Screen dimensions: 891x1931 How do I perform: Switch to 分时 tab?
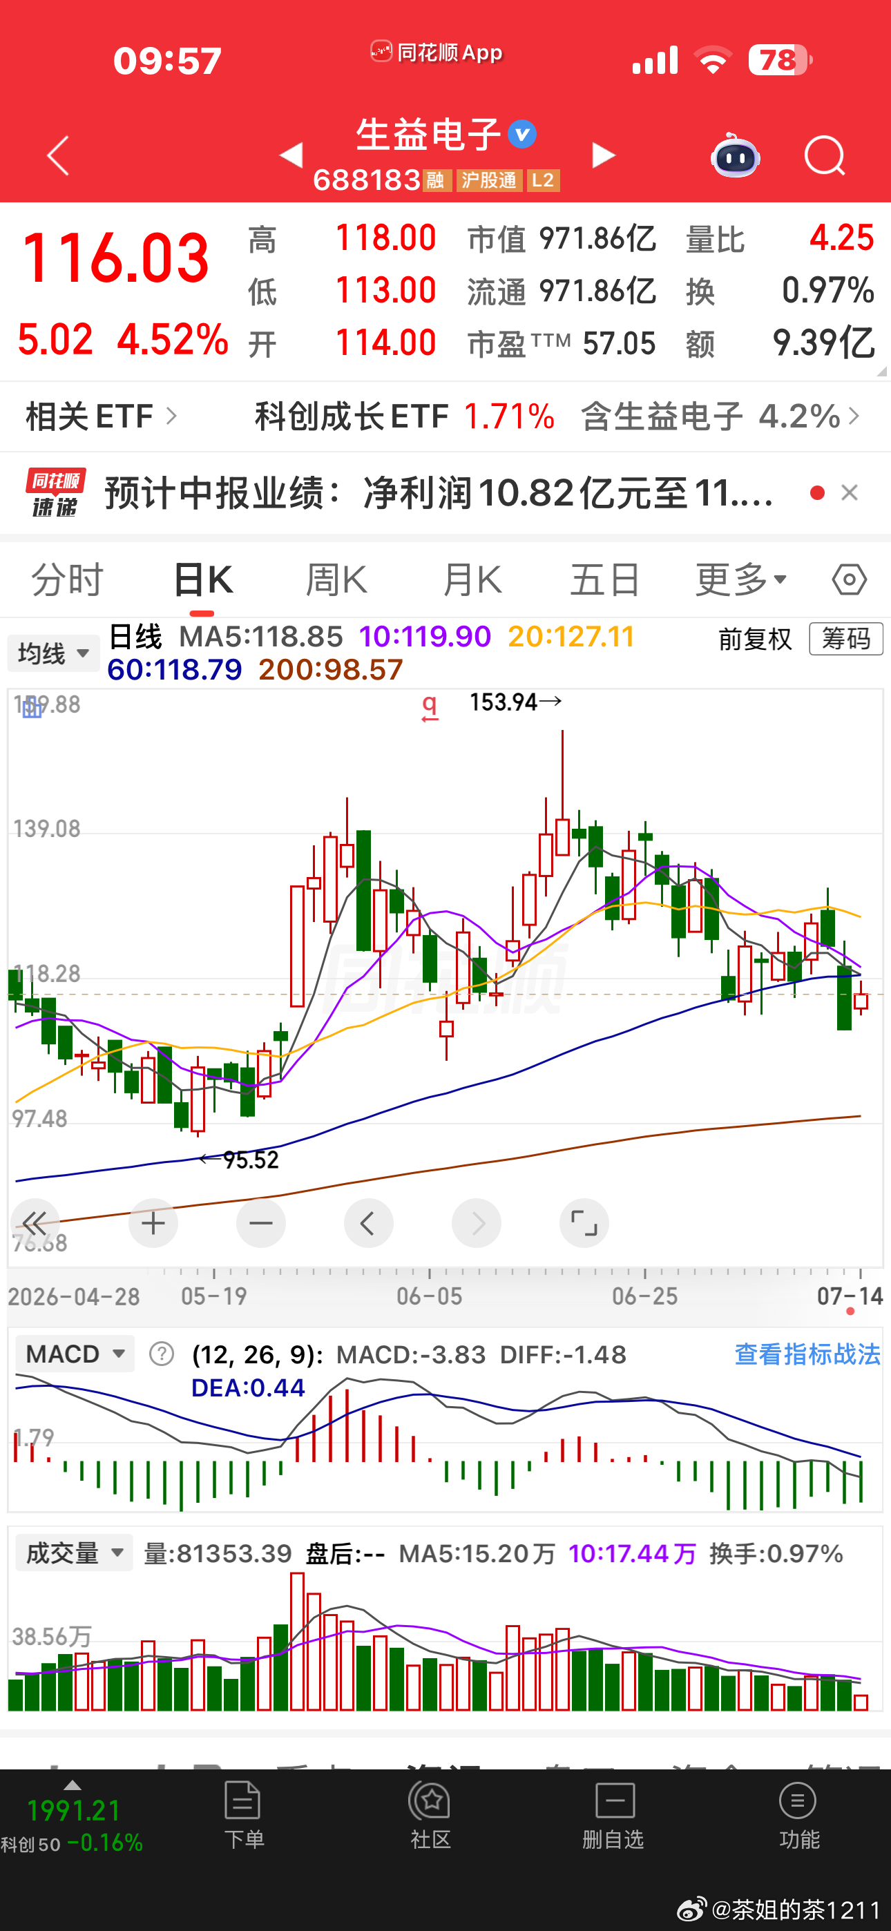[67, 579]
